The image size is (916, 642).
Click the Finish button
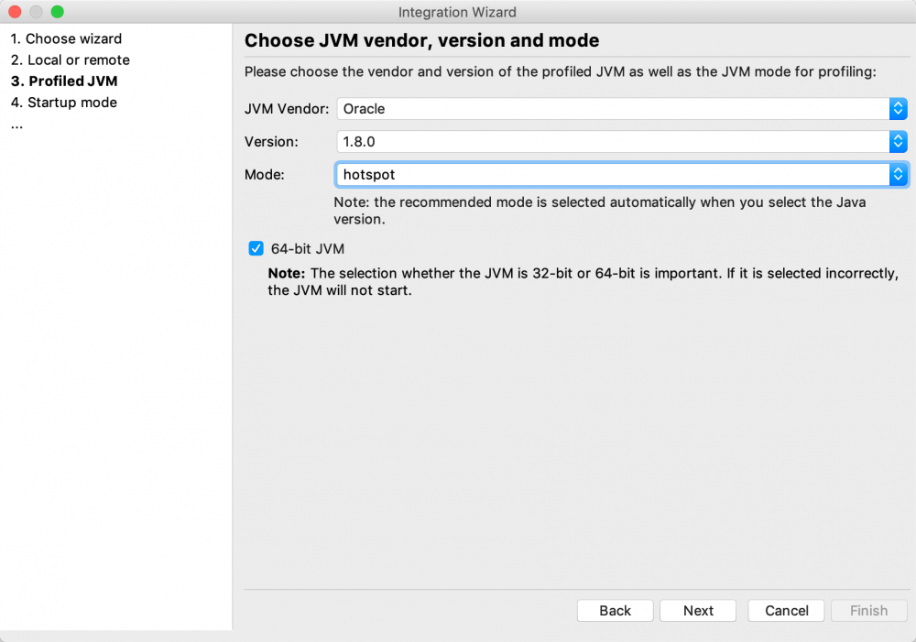pos(868,610)
